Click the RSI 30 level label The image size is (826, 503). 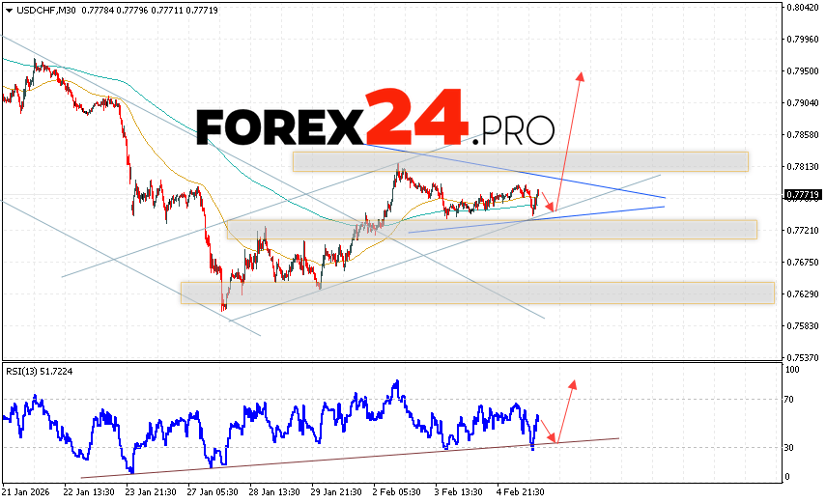(x=789, y=447)
